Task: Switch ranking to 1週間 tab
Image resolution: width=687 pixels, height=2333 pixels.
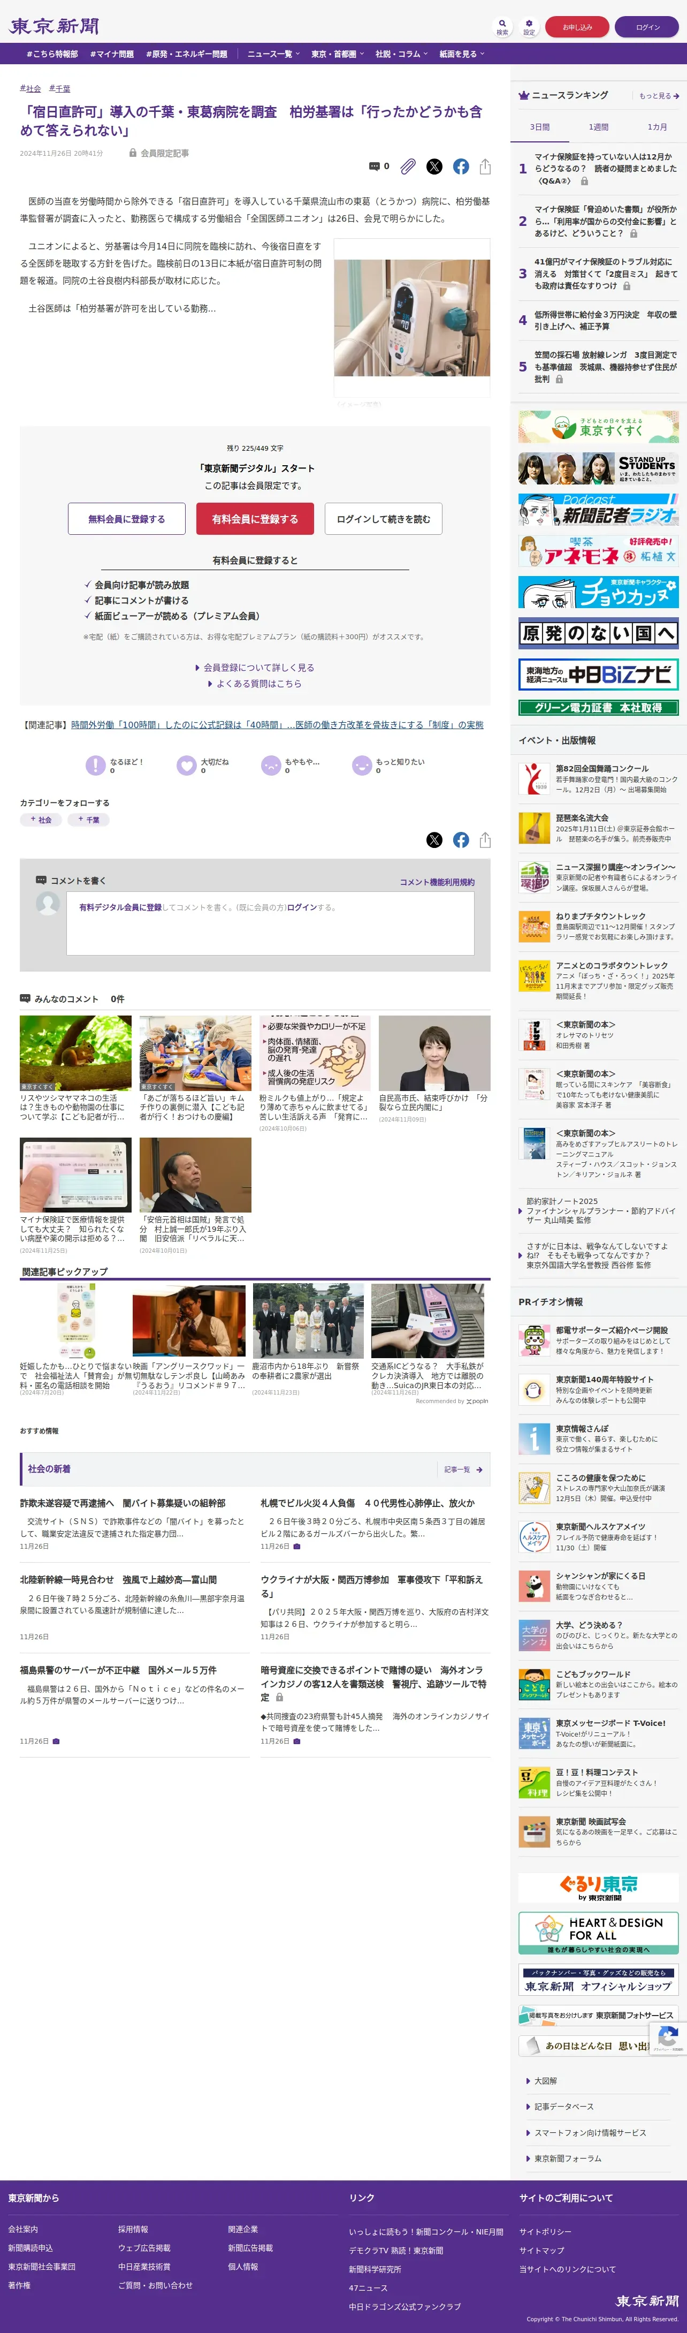Action: (598, 127)
